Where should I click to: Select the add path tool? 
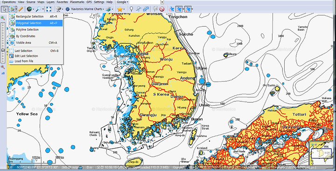[139, 9]
